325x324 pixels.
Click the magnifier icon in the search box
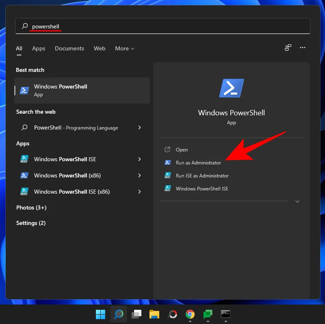coord(24,26)
